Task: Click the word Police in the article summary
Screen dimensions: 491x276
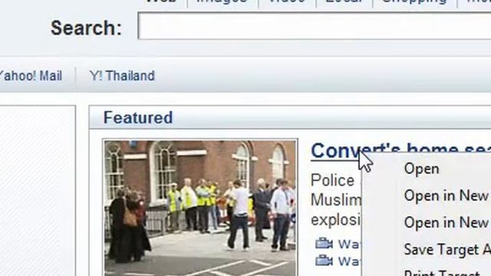Action: click(x=332, y=181)
